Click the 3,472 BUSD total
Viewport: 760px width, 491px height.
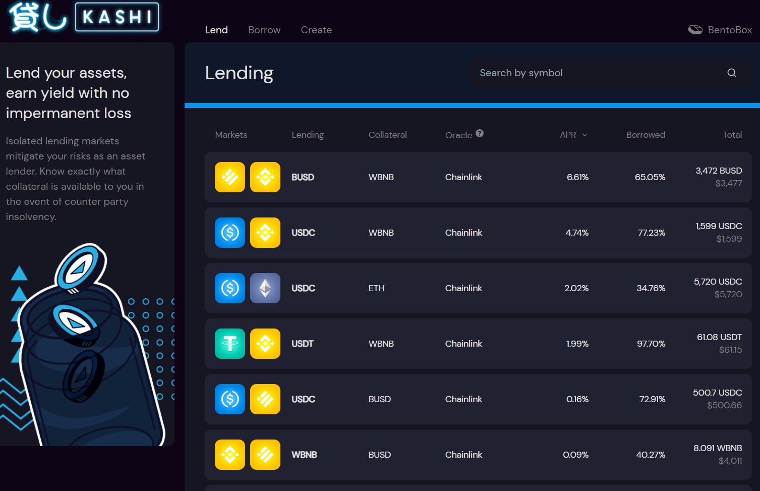(719, 171)
